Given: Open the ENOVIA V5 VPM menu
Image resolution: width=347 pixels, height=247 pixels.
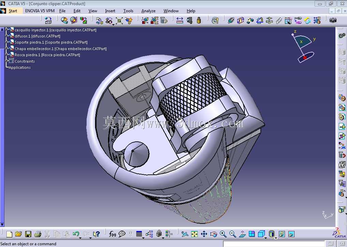Looking at the screenshot, I should point(40,11).
